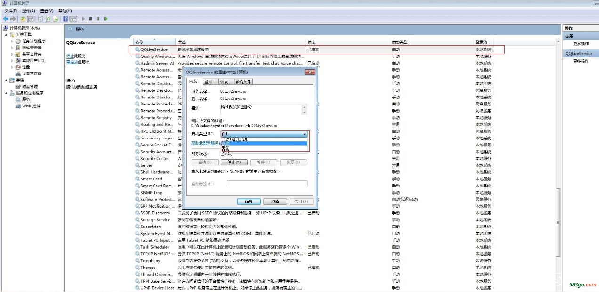Expand the 共享文件夹 tree node
This screenshot has width=599, height=292.
pyautogui.click(x=13, y=54)
